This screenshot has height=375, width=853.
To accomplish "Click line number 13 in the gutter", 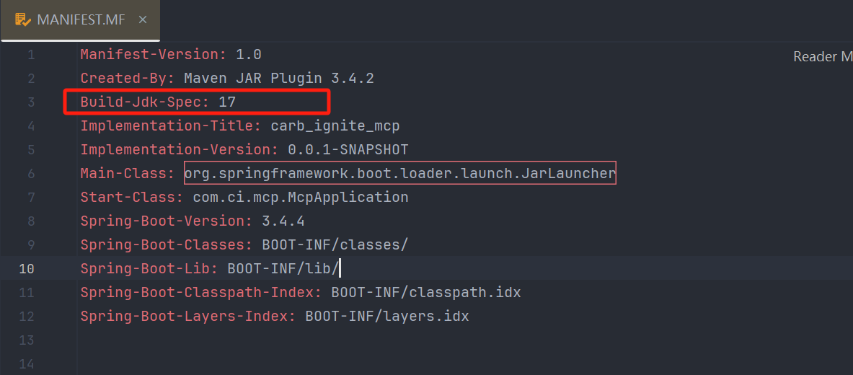I will coord(27,340).
